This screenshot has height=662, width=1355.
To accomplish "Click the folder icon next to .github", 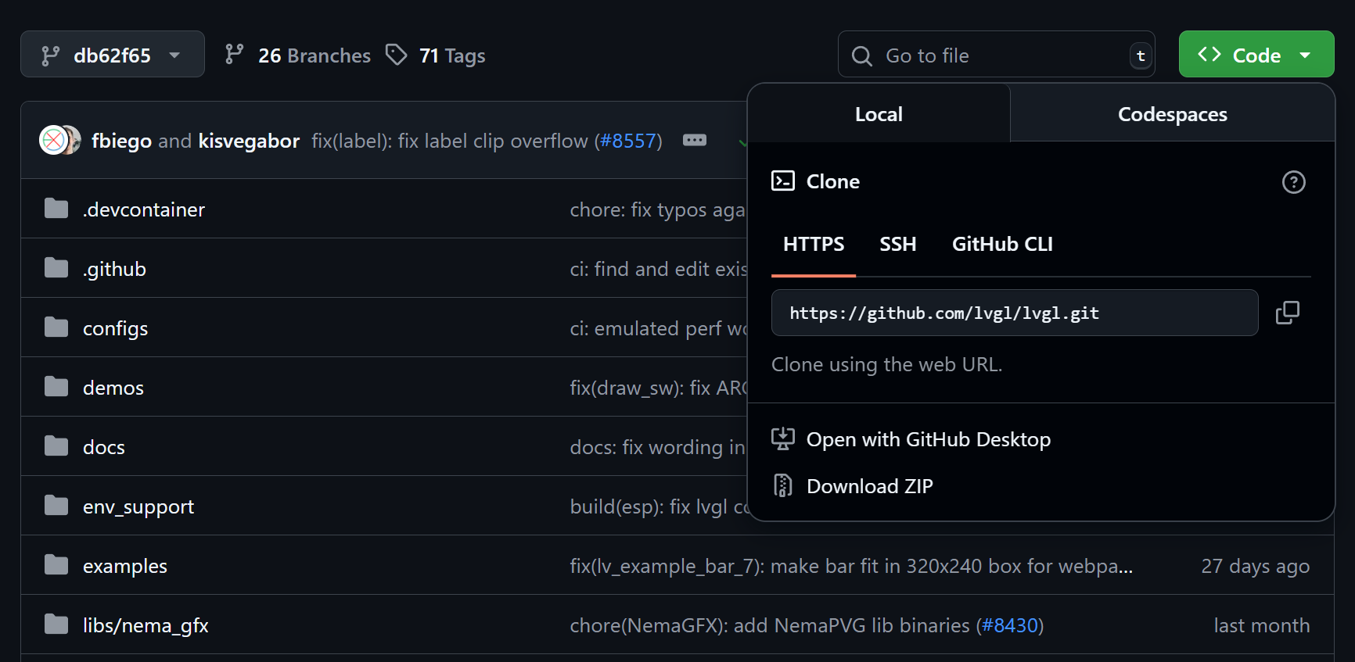I will pyautogui.click(x=56, y=268).
